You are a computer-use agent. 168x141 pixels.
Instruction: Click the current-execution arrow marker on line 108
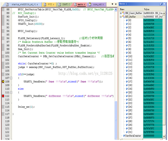pyautogui.click(x=3, y=82)
